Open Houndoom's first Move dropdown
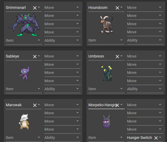This screenshot has width=167, height=142. pyautogui.click(x=145, y=7)
